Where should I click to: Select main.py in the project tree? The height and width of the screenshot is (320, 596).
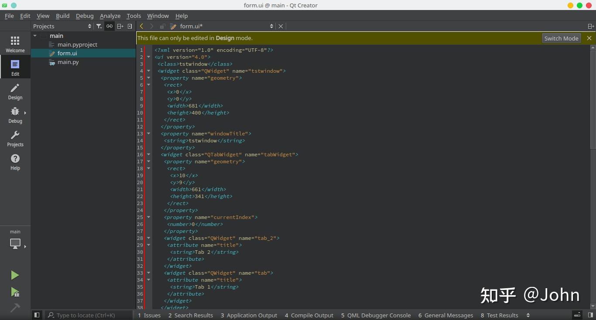pyautogui.click(x=68, y=62)
